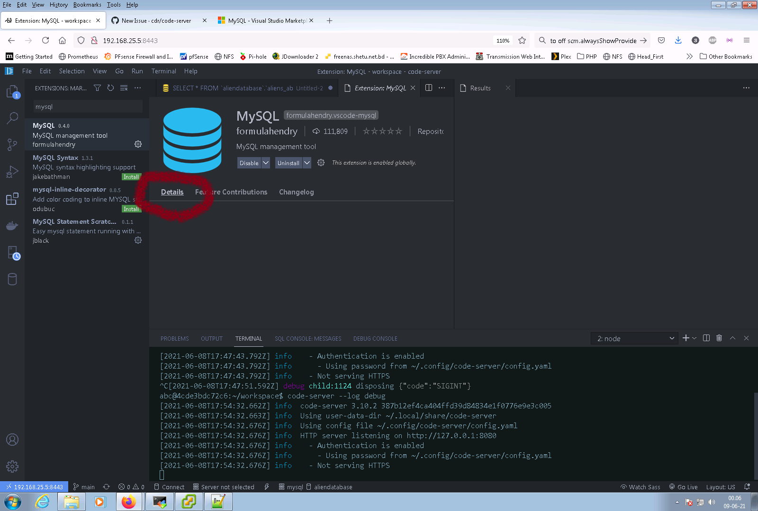
Task: Open more actions for the editor group
Action: [x=442, y=88]
